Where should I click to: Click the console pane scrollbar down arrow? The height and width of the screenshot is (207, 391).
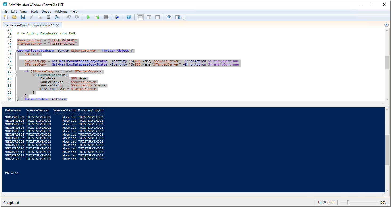pyautogui.click(x=387, y=190)
